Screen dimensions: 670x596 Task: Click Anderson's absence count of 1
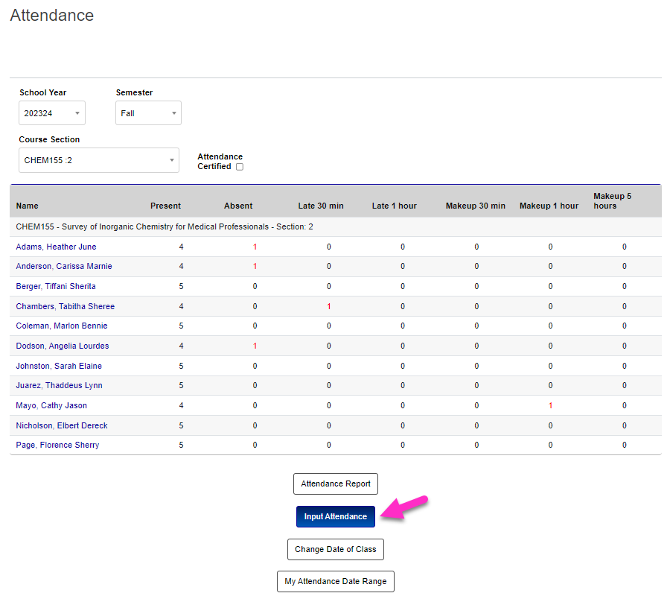254,266
